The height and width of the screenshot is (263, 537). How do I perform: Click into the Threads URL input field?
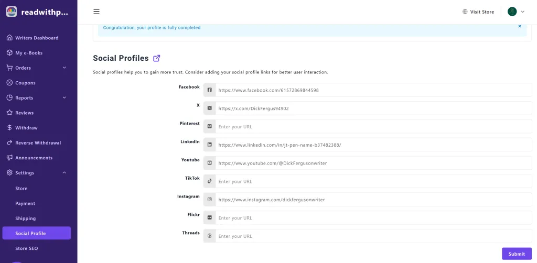[373, 236]
